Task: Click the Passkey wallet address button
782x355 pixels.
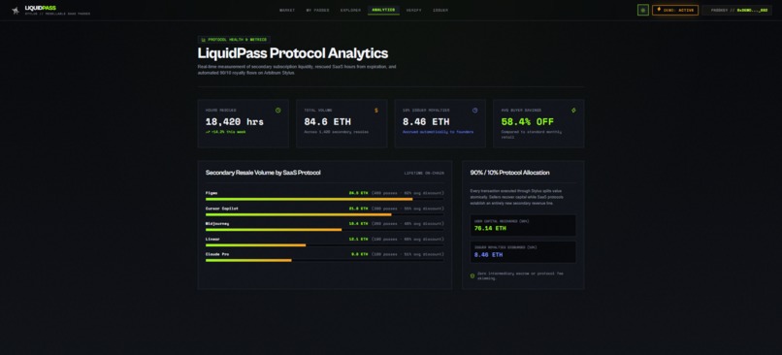Action: point(737,10)
